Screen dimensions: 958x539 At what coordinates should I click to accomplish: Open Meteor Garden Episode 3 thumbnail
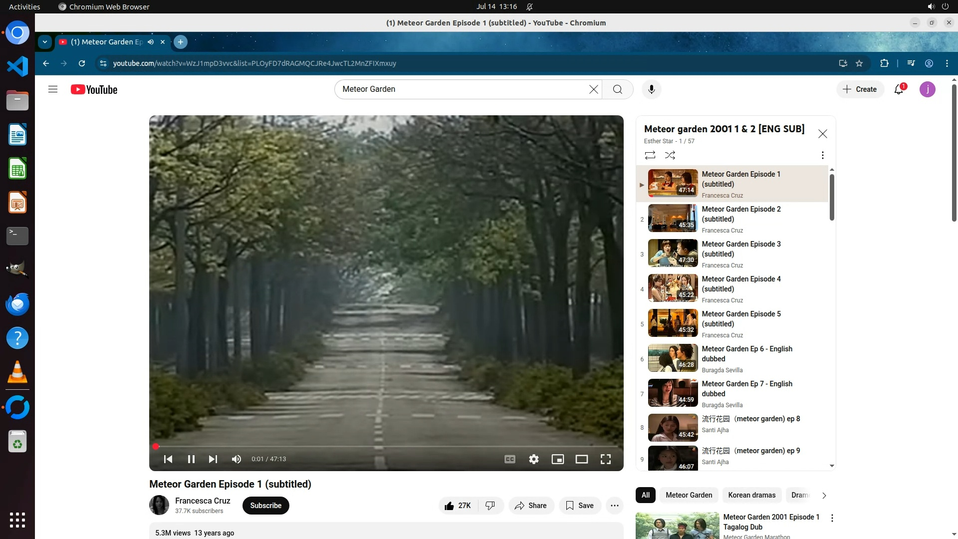(x=673, y=254)
